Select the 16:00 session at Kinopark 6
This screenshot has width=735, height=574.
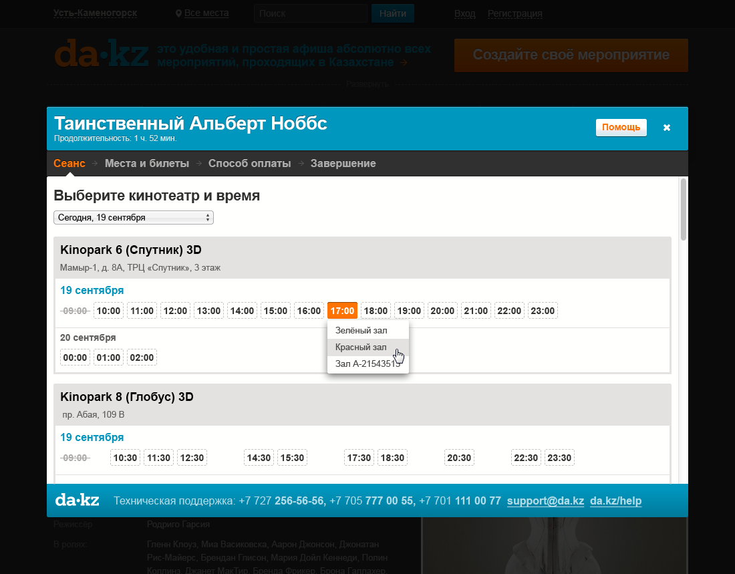pyautogui.click(x=309, y=311)
